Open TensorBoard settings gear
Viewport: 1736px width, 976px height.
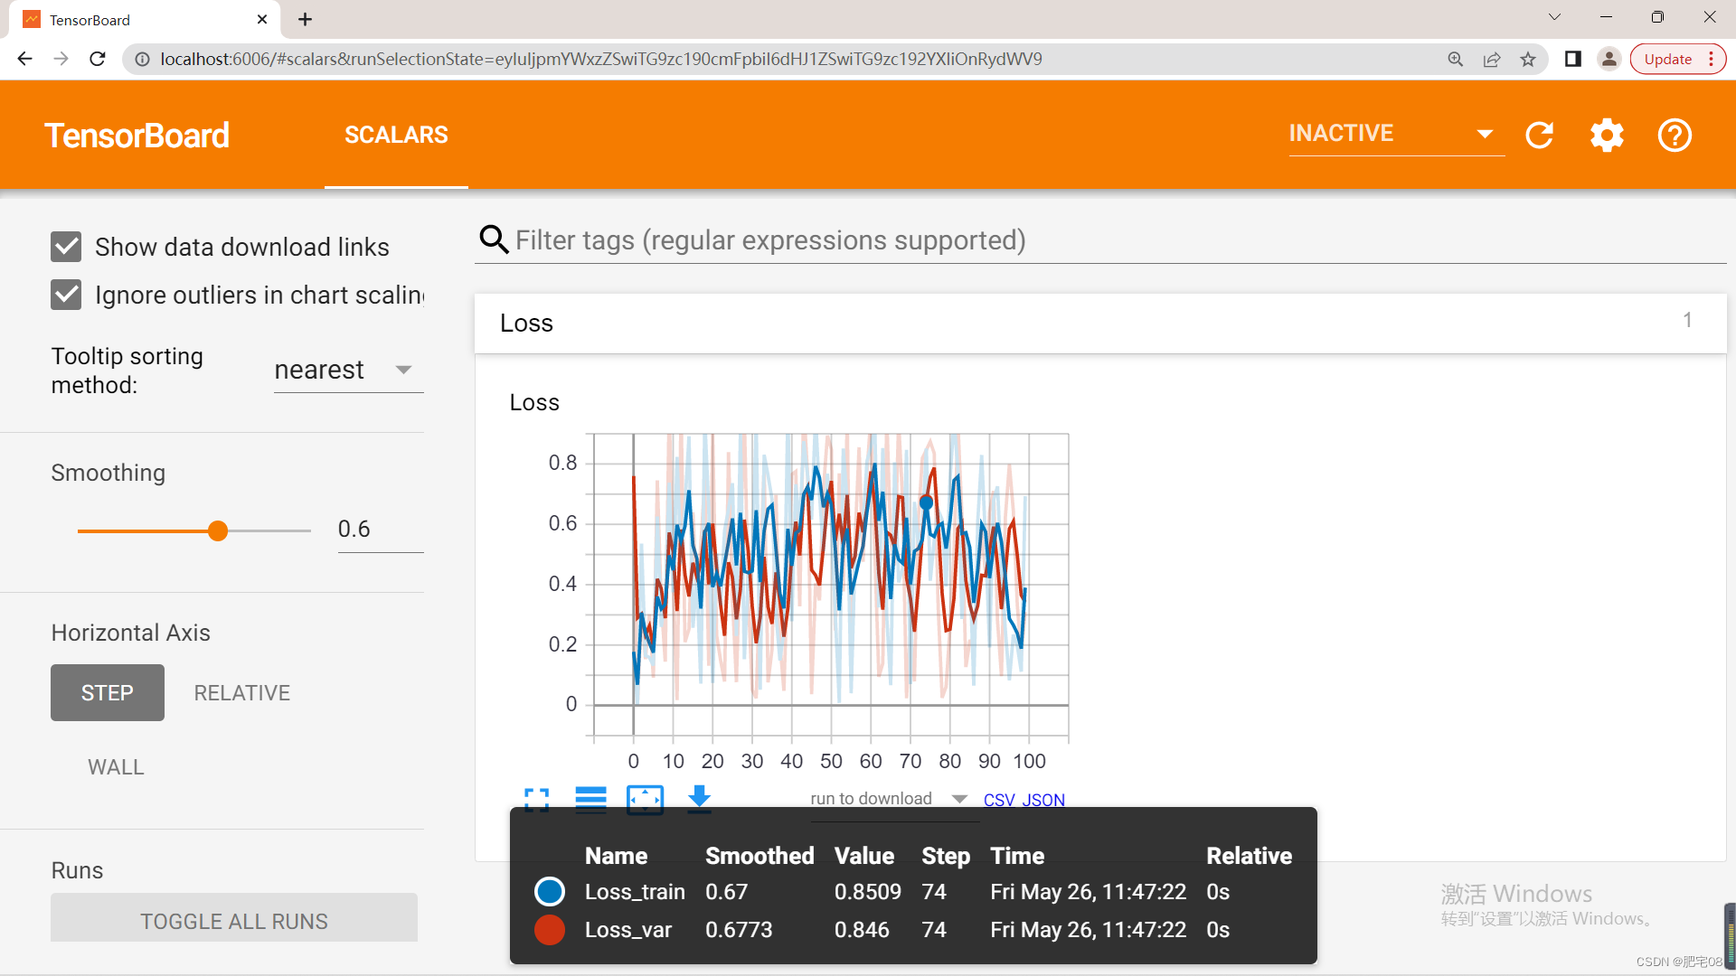(1607, 136)
